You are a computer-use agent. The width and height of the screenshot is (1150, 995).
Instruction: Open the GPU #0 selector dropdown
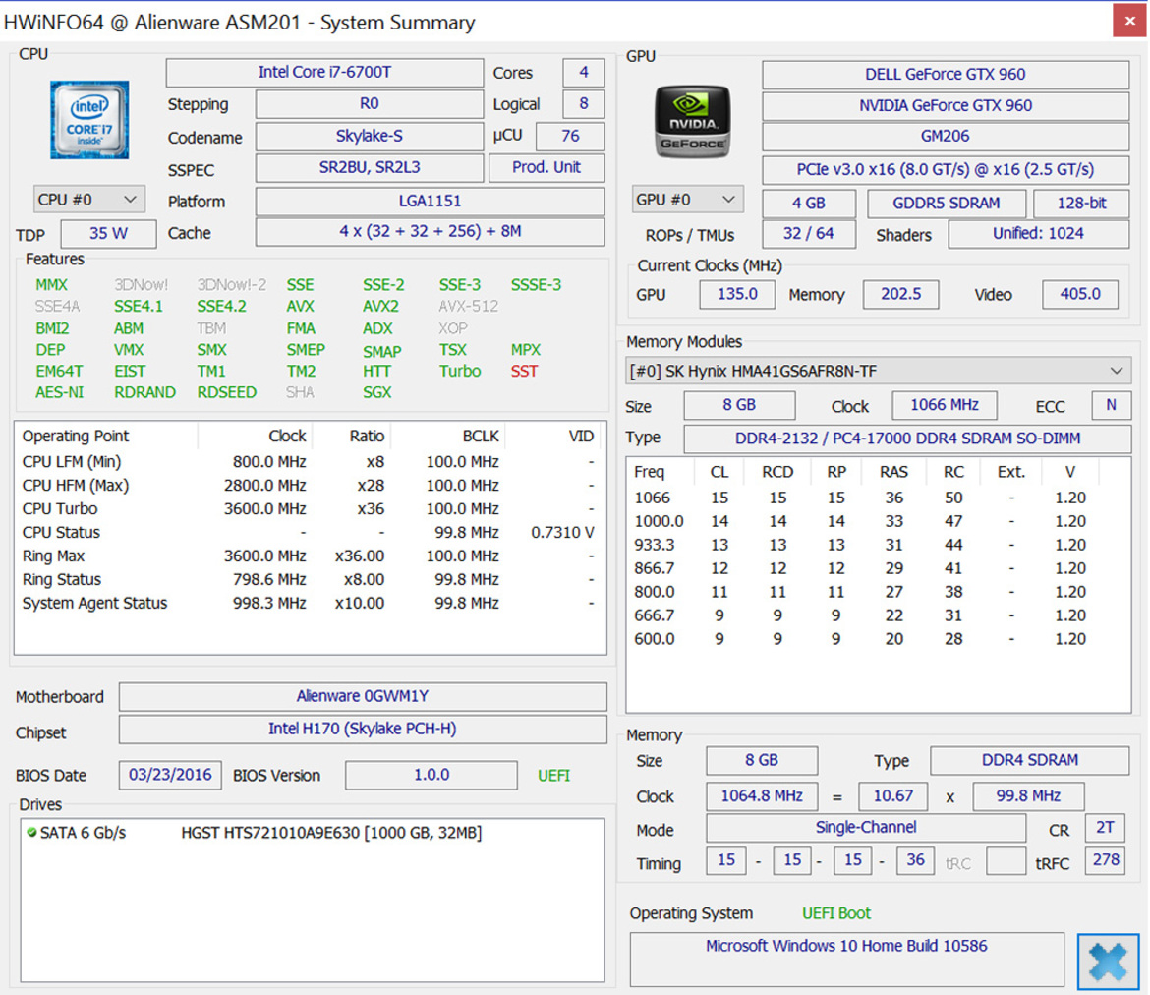[x=687, y=200]
